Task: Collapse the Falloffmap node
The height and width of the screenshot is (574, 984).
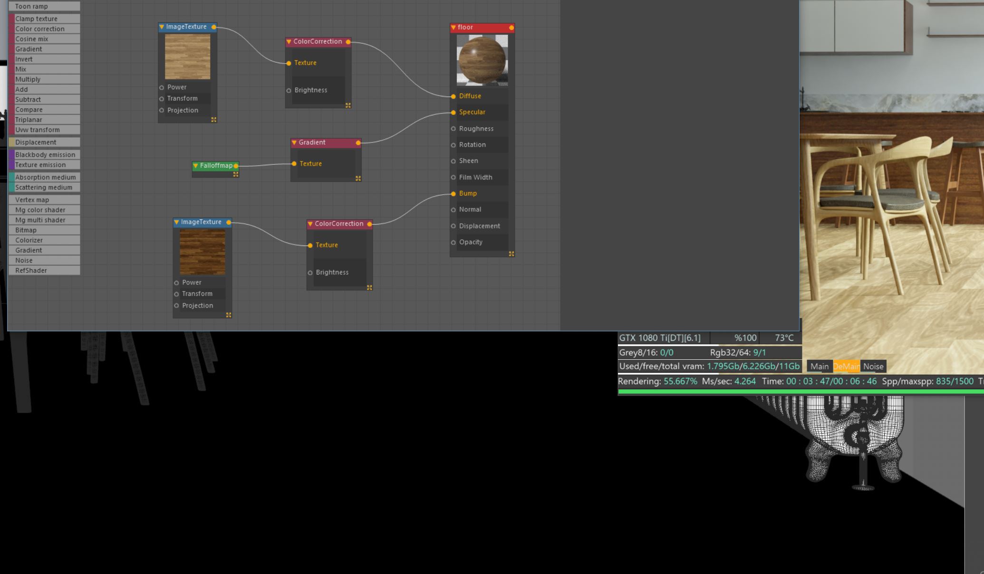Action: coord(195,166)
